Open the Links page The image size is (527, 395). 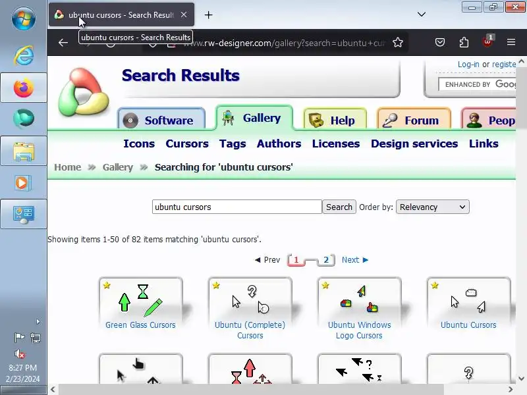[484, 144]
